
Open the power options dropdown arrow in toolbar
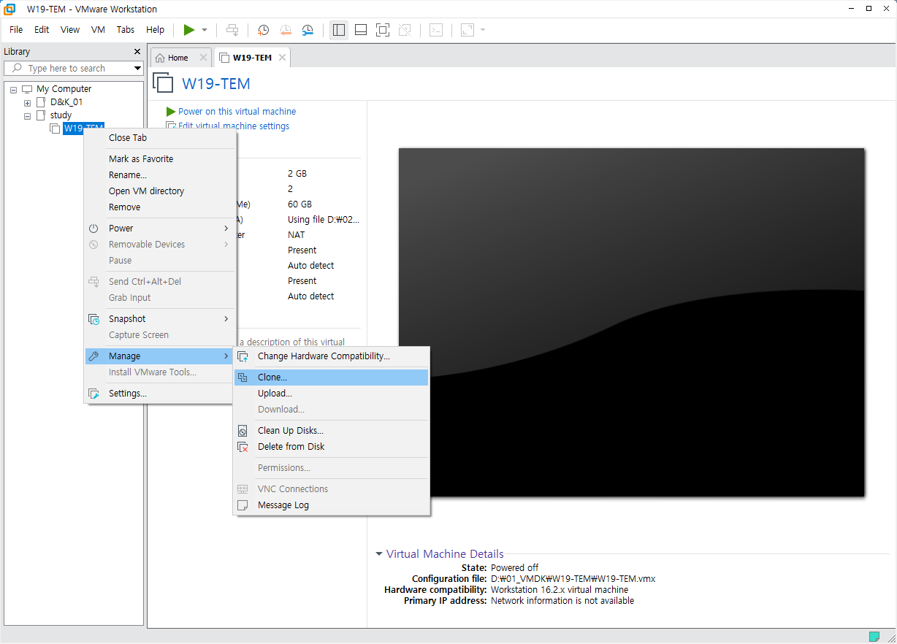(205, 30)
